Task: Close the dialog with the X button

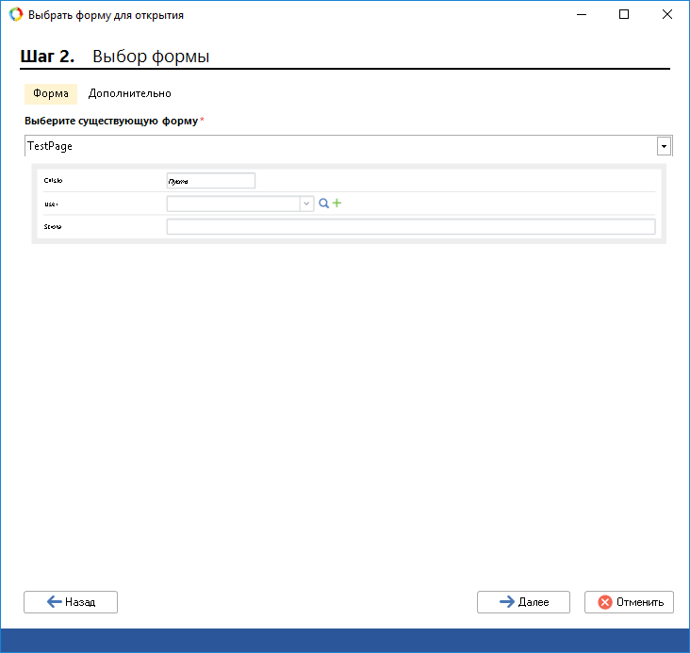Action: point(666,15)
